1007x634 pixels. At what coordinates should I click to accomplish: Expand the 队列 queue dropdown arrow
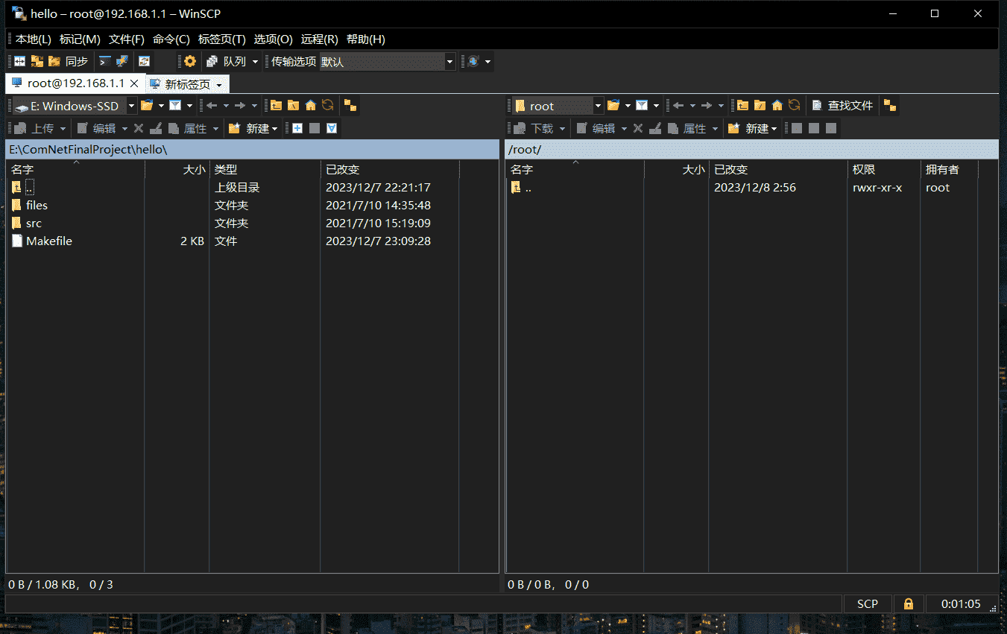(x=256, y=62)
